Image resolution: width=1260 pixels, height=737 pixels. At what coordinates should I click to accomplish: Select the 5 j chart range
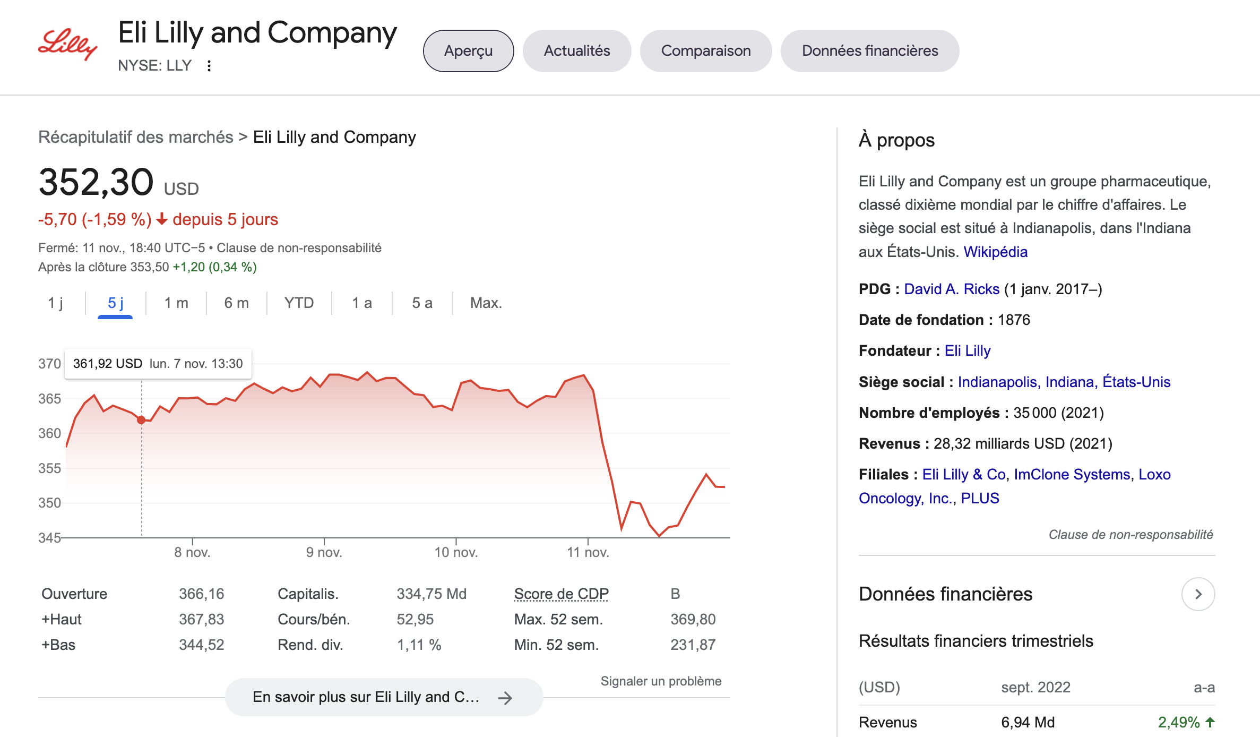point(115,303)
